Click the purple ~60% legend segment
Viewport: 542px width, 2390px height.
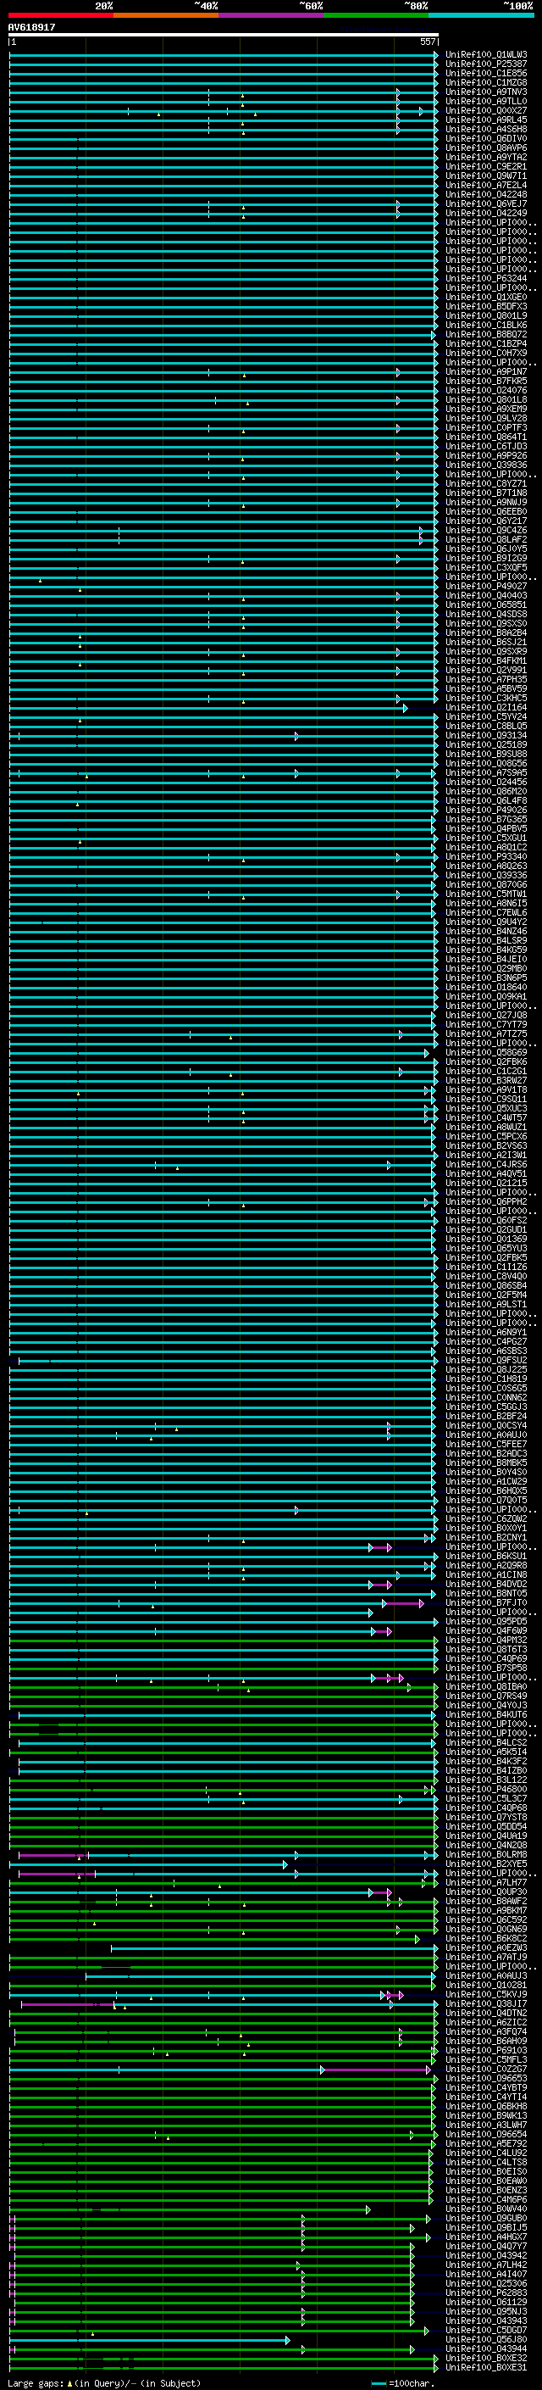click(272, 15)
